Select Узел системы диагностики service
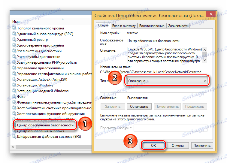This screenshot has height=163, width=227. 39,51
